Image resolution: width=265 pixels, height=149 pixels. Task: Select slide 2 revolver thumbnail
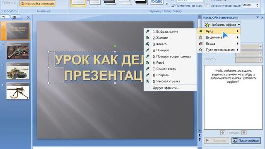(18, 51)
